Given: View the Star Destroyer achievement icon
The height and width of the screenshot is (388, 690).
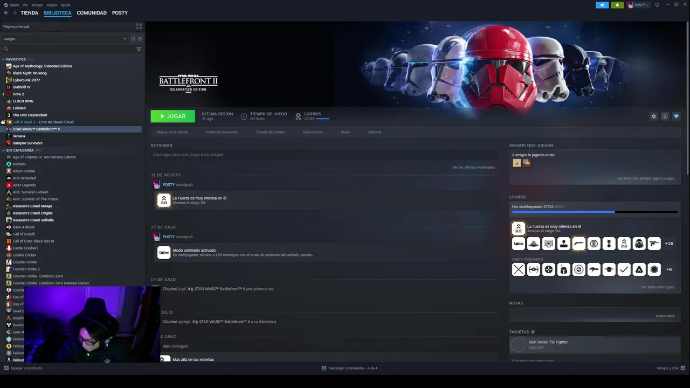Looking at the screenshot, I should (x=533, y=244).
